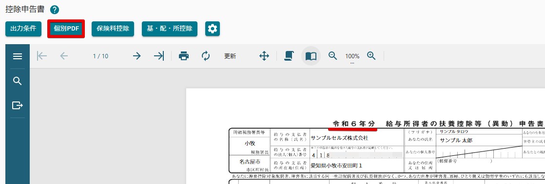Open the search magnifier in sidebar
545x184 pixels.
coord(18,81)
